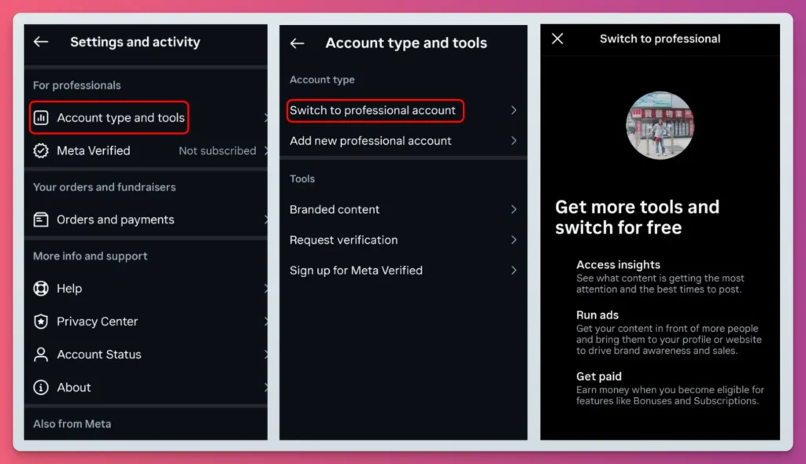
Task: Open Switch to professional account chevron
Action: (513, 111)
